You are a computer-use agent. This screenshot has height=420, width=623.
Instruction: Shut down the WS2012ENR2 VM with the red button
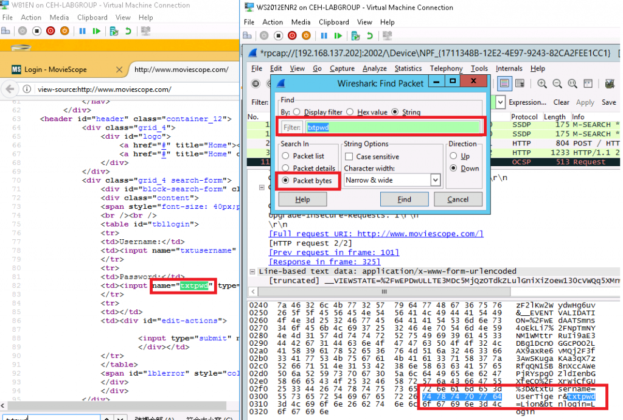pyautogui.click(x=292, y=36)
